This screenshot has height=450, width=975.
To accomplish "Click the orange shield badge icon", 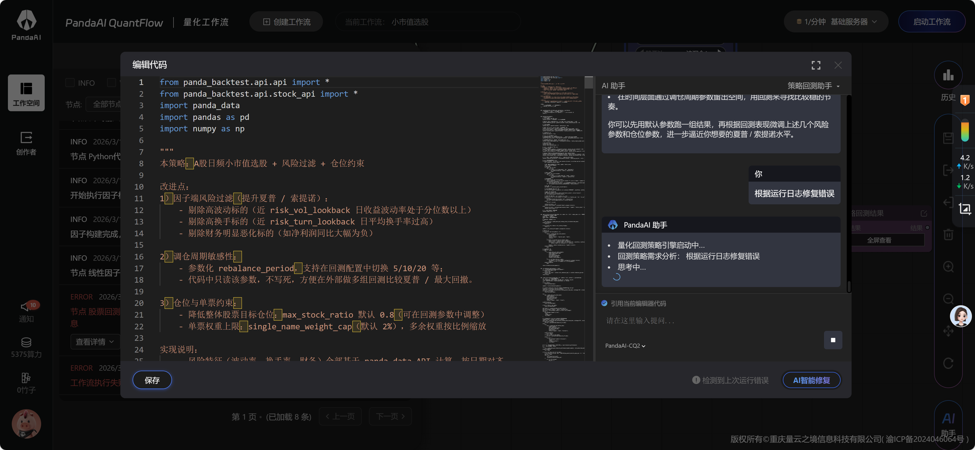I will pyautogui.click(x=965, y=100).
